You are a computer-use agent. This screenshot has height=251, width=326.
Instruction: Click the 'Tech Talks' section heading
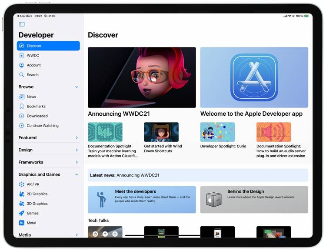[98, 221]
